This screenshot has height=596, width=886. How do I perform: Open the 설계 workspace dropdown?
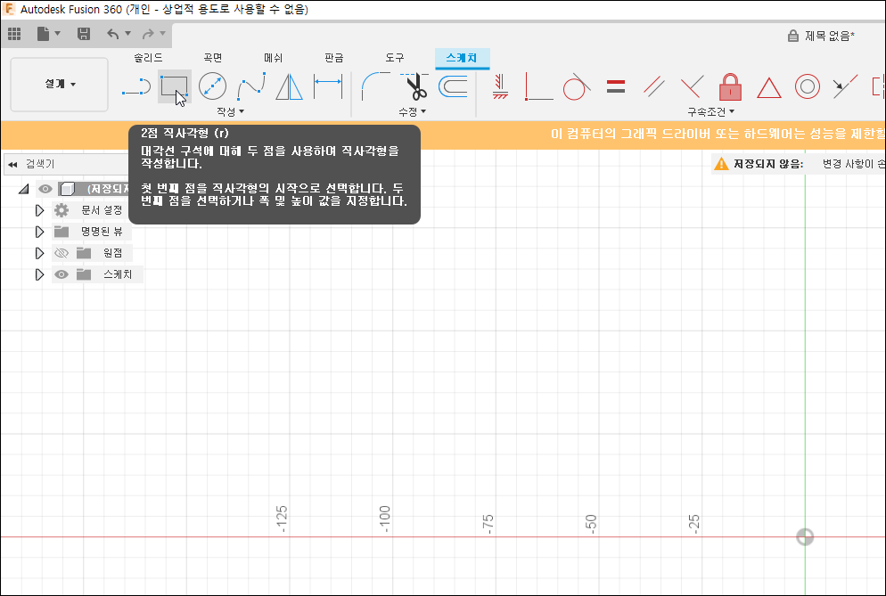click(x=60, y=84)
